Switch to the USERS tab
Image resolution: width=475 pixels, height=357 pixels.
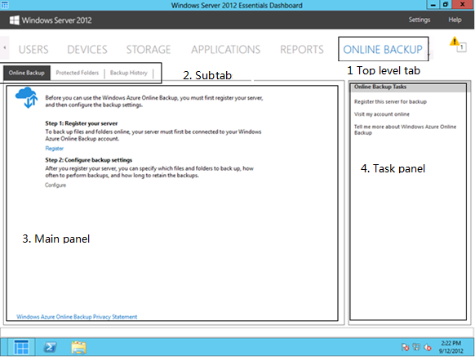coord(33,50)
